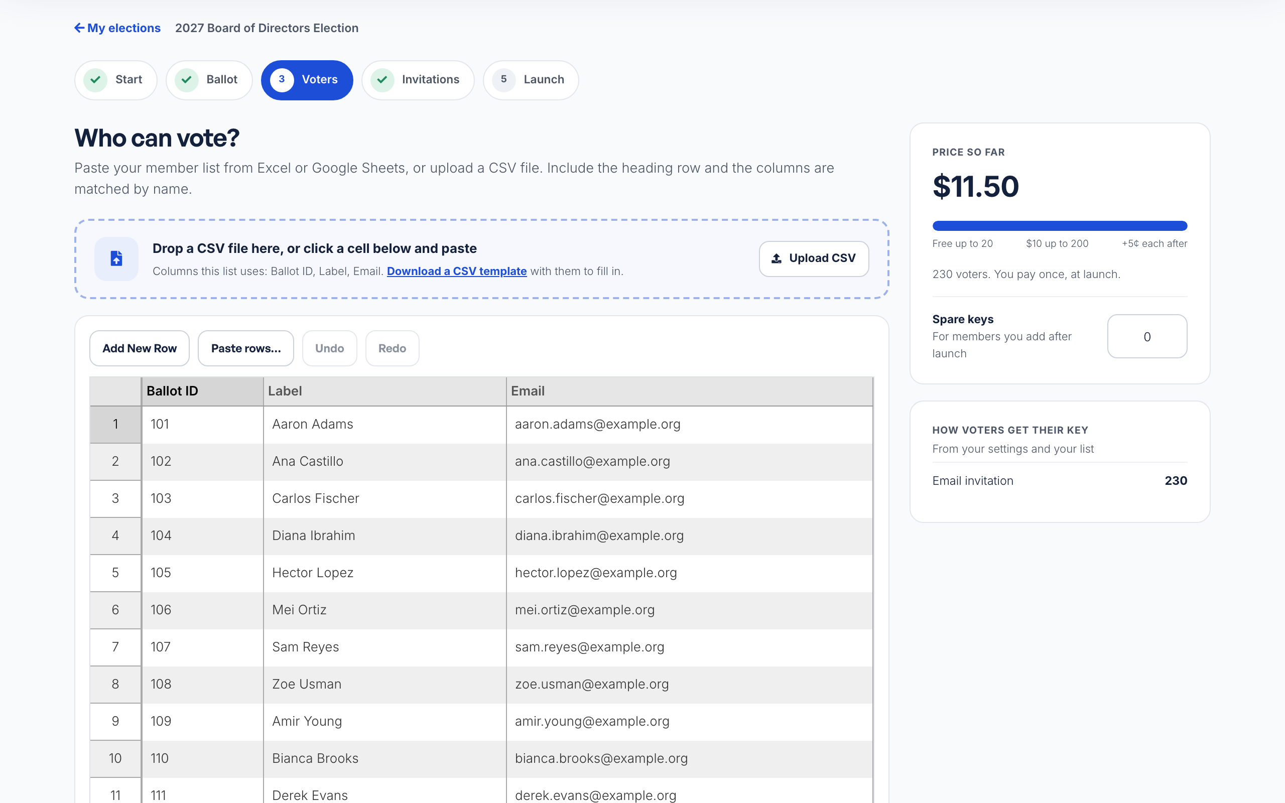This screenshot has height=803, width=1285.
Task: Click the back arrow beside My elections
Action: [79, 28]
